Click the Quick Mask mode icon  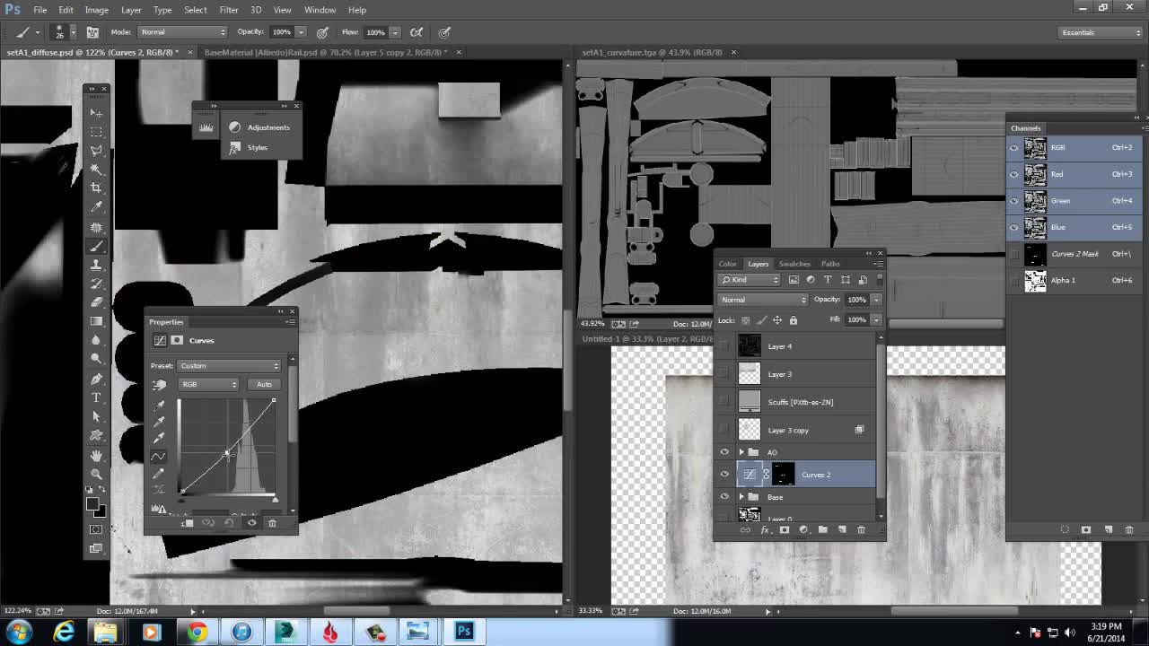96,529
